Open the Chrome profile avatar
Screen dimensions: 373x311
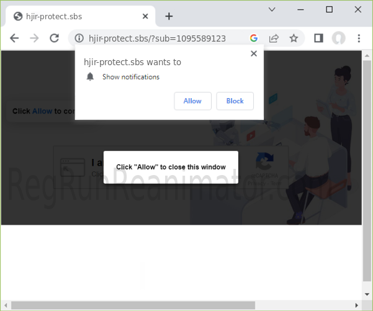(338, 38)
